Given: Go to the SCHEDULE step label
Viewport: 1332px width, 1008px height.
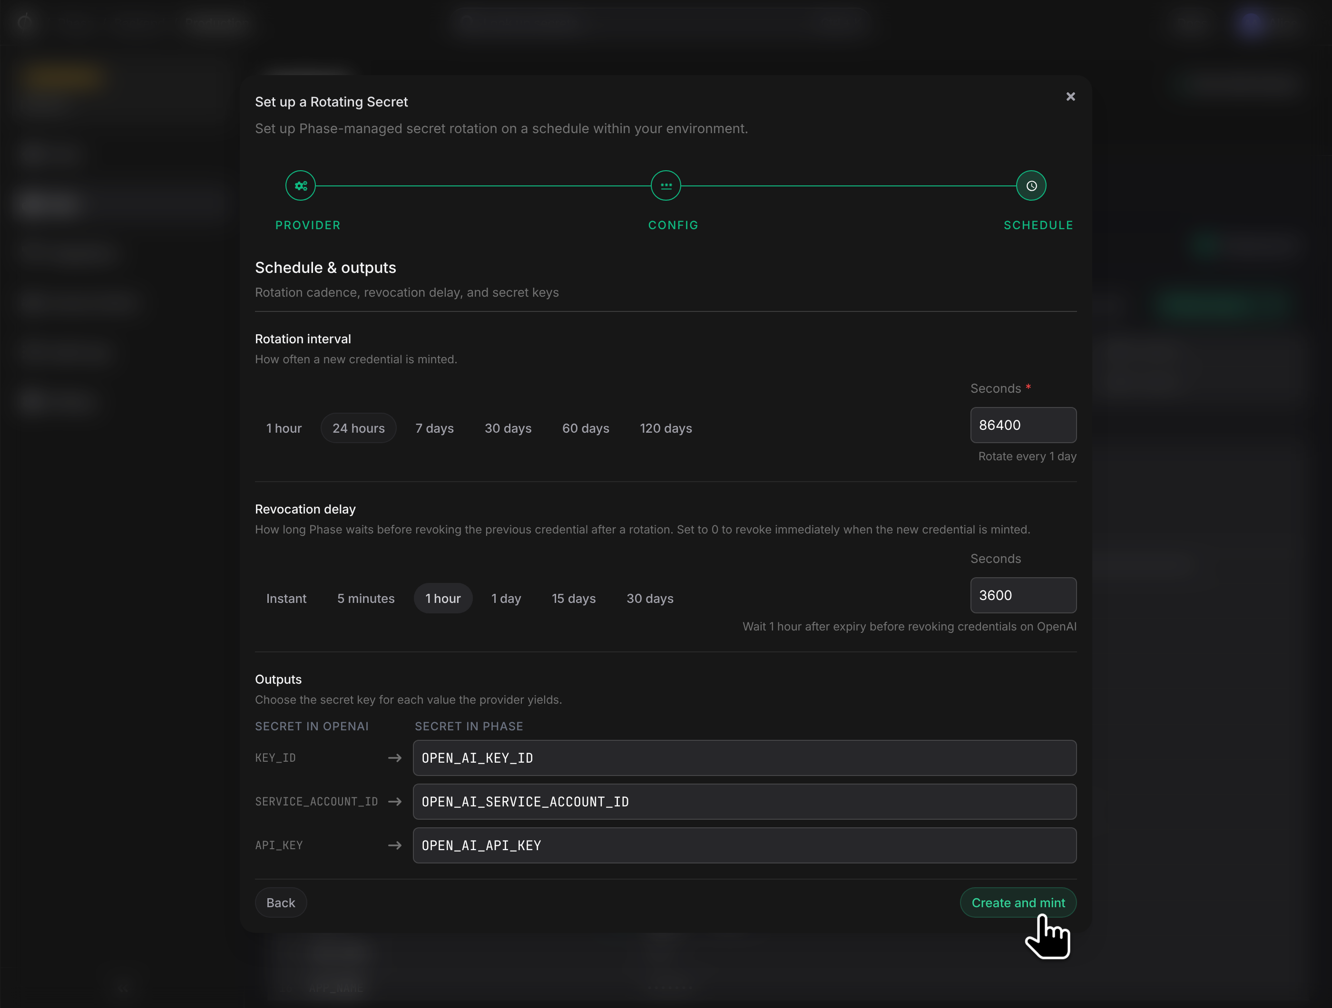Looking at the screenshot, I should point(1038,225).
